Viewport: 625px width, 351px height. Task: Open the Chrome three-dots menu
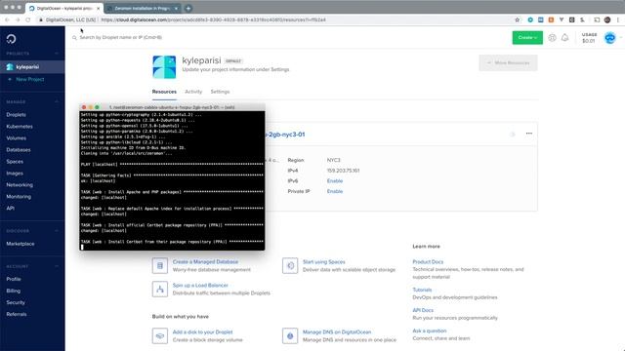[618, 19]
